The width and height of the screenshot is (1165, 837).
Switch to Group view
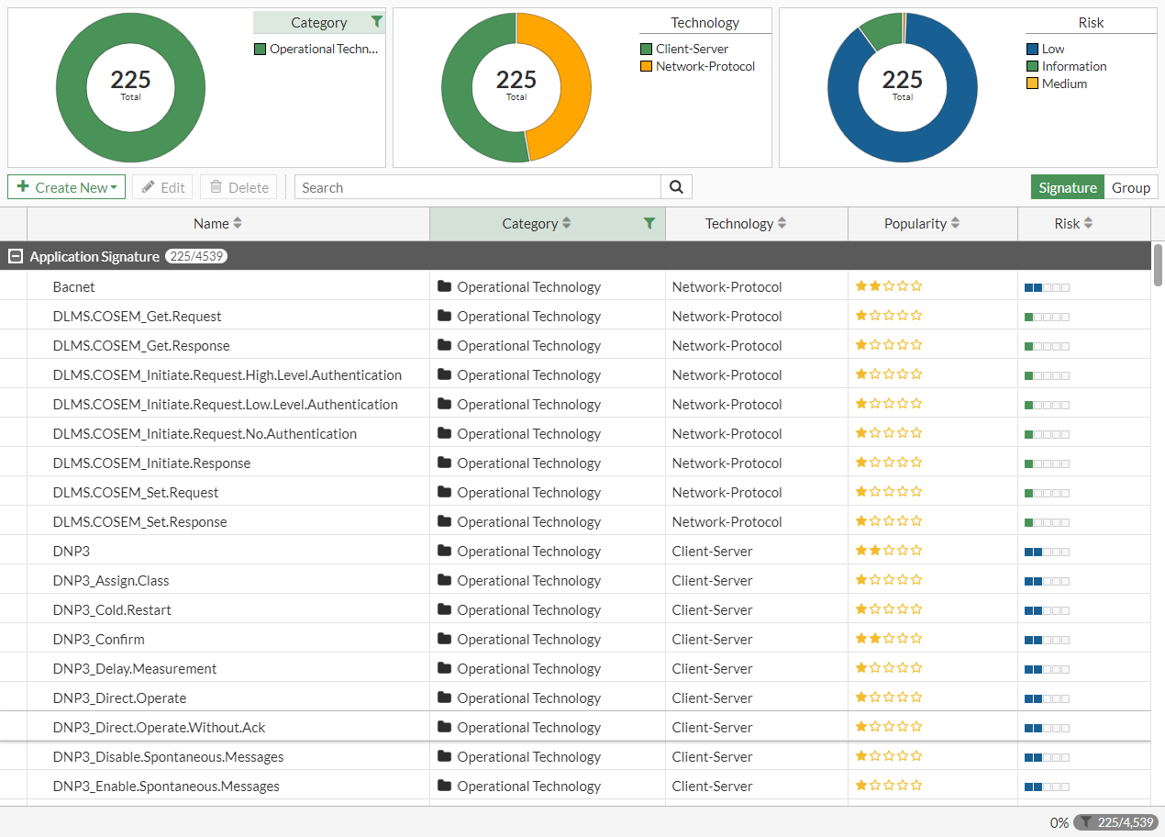1130,187
